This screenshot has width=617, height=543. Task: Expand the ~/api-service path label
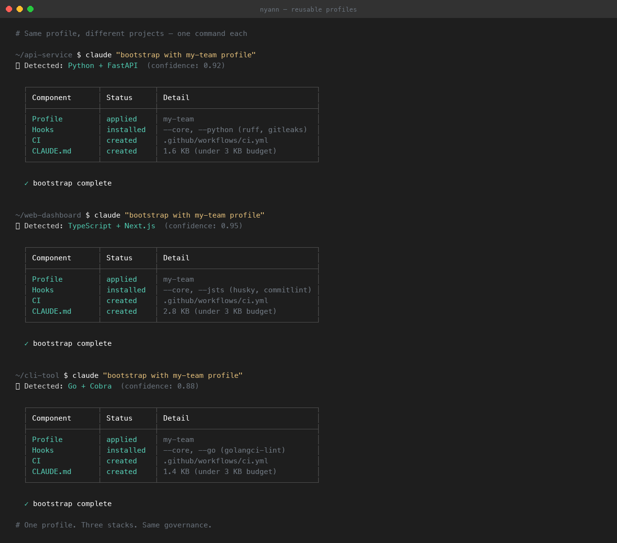[44, 54]
